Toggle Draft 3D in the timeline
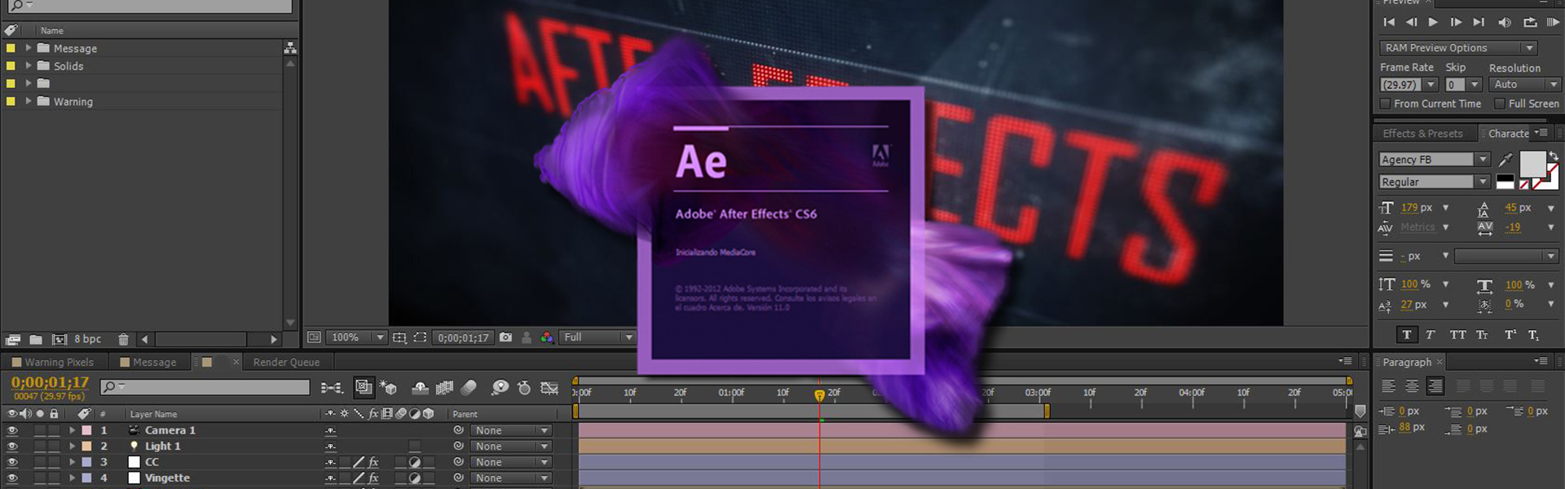The height and width of the screenshot is (489, 1565). pyautogui.click(x=388, y=388)
